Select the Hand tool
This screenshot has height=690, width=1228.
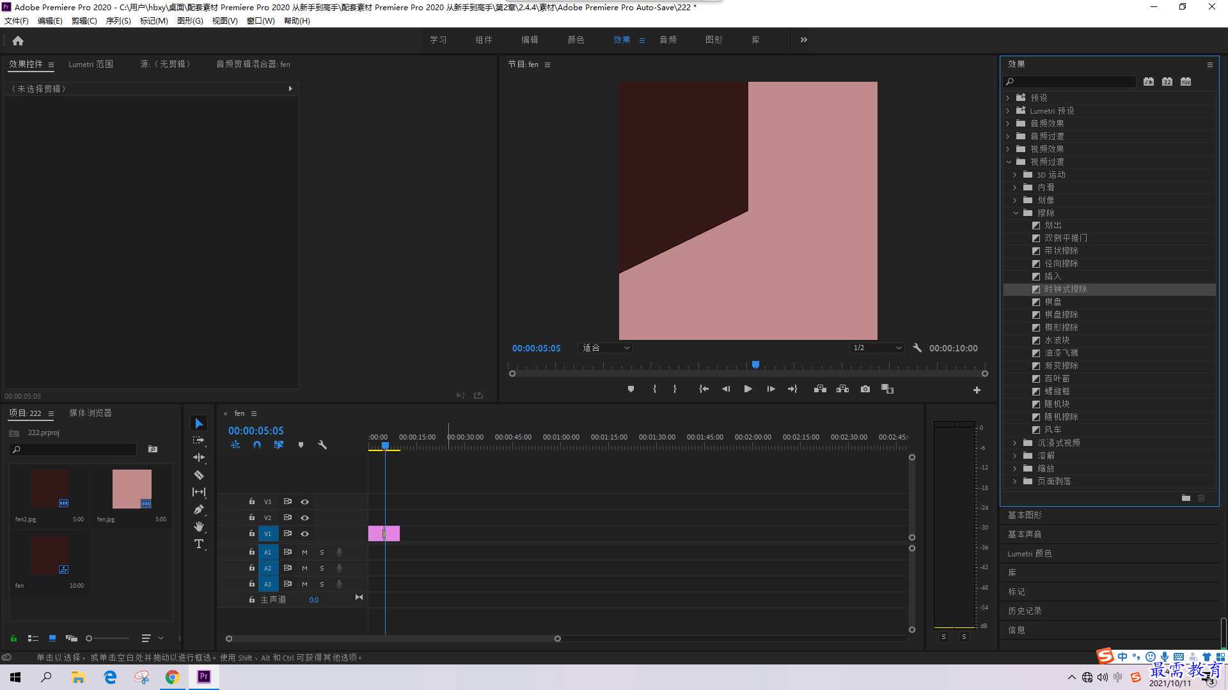[199, 526]
